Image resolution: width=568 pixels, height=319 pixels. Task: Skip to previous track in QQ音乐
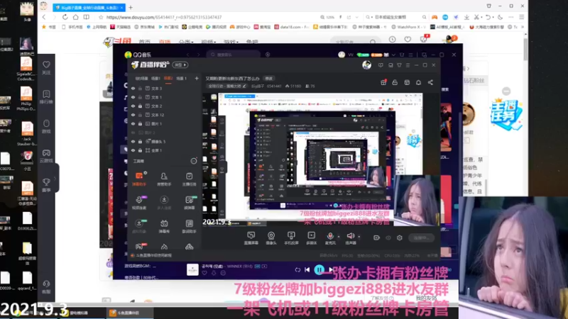(307, 269)
